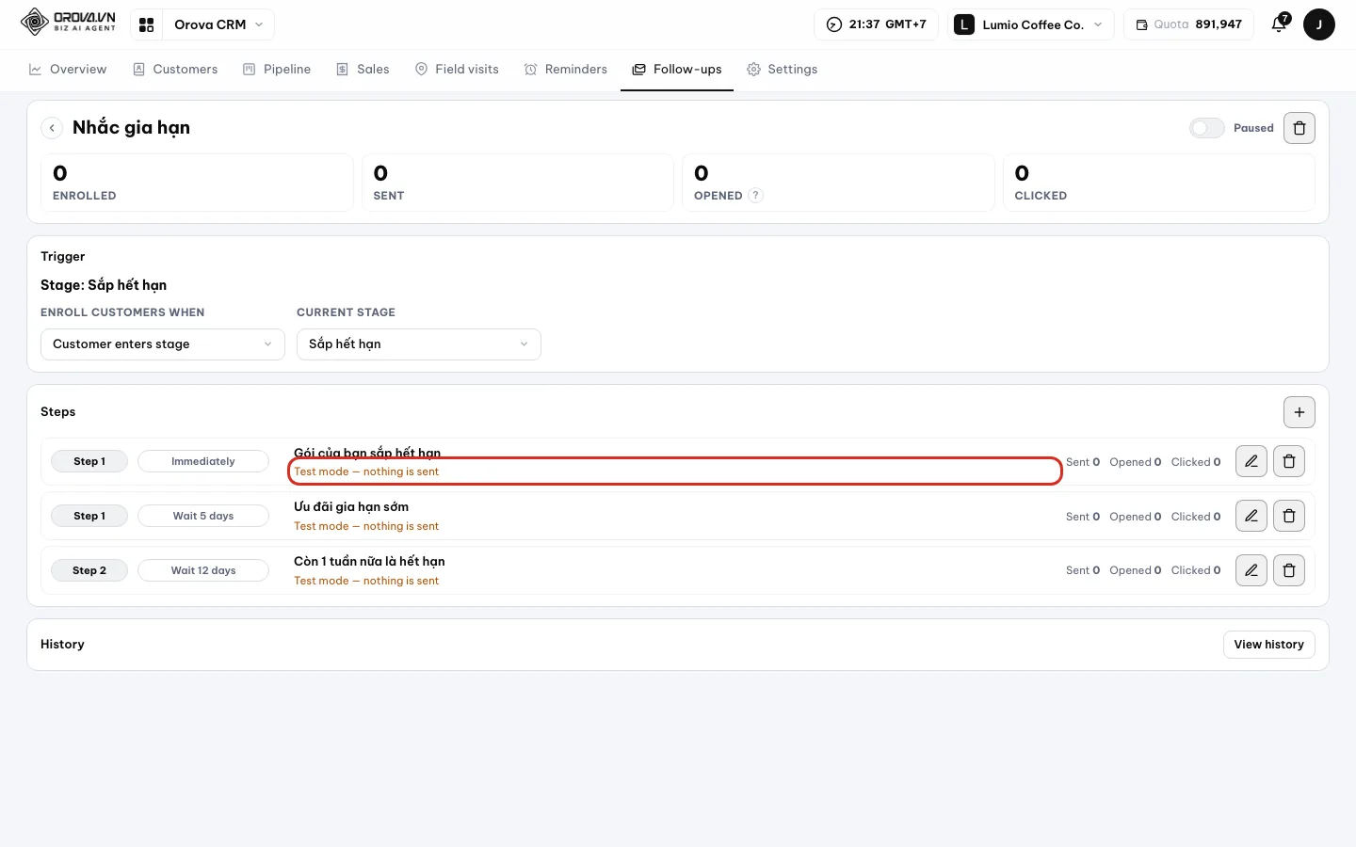
Task: Open the Settings tab
Action: [783, 70]
